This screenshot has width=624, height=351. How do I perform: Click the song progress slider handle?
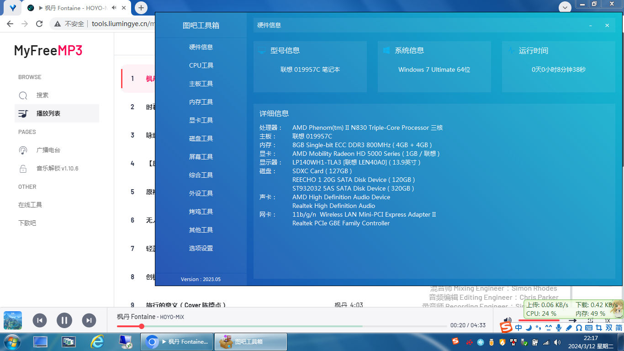142,326
